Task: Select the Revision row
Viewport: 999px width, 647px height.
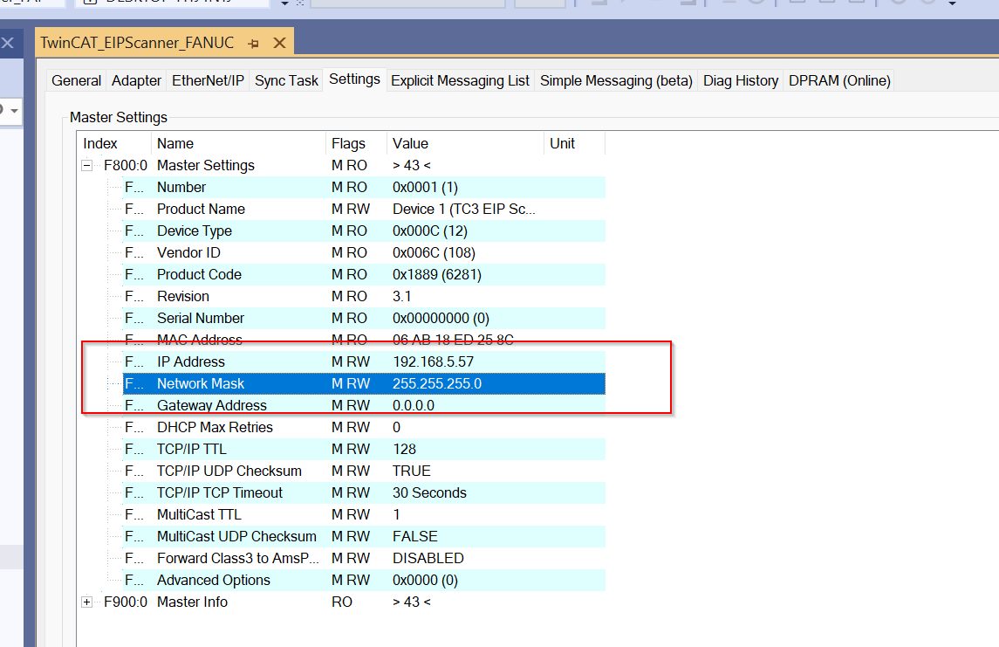Action: point(364,296)
